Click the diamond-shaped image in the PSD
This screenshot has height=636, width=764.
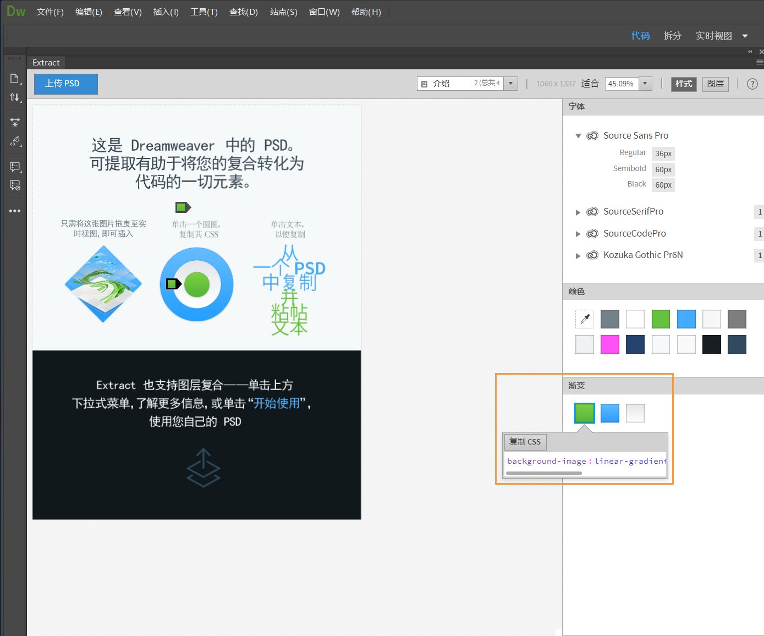(103, 284)
